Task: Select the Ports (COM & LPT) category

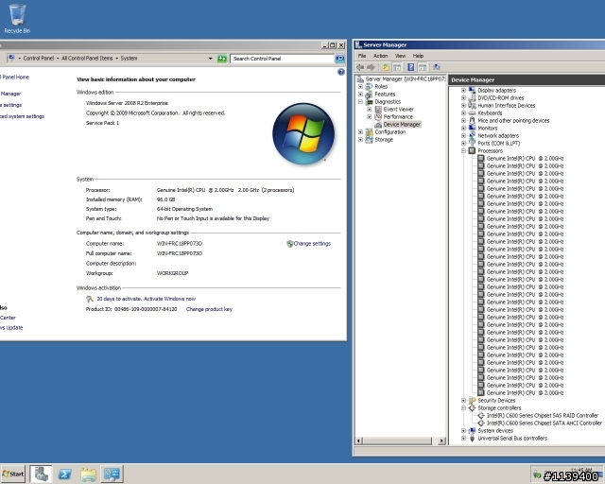Action: pos(498,143)
